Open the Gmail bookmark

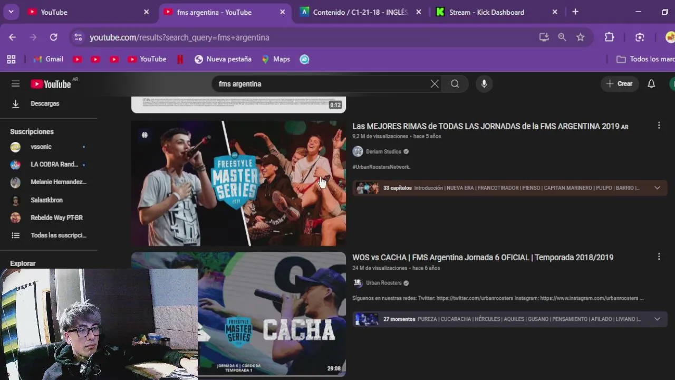48,59
